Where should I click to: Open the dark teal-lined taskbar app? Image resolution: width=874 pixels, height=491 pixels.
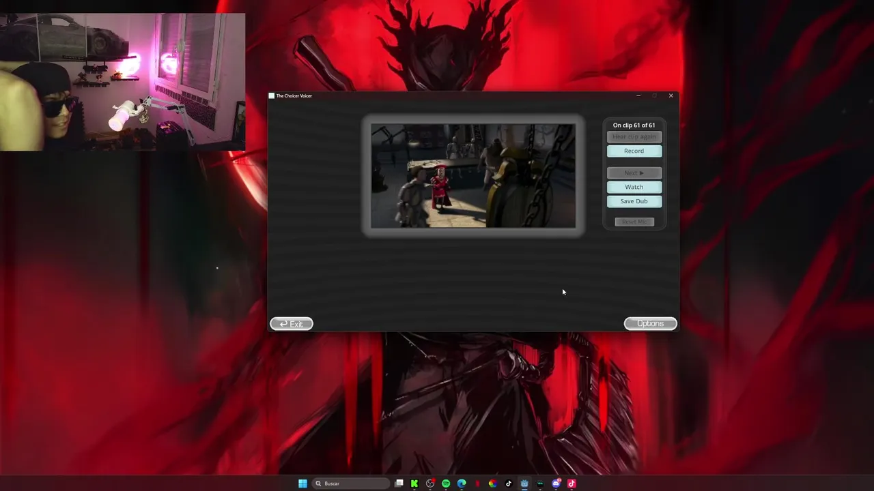click(x=540, y=483)
